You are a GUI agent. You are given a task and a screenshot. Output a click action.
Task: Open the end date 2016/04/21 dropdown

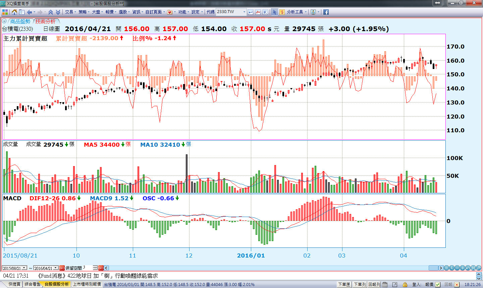(x=56, y=268)
